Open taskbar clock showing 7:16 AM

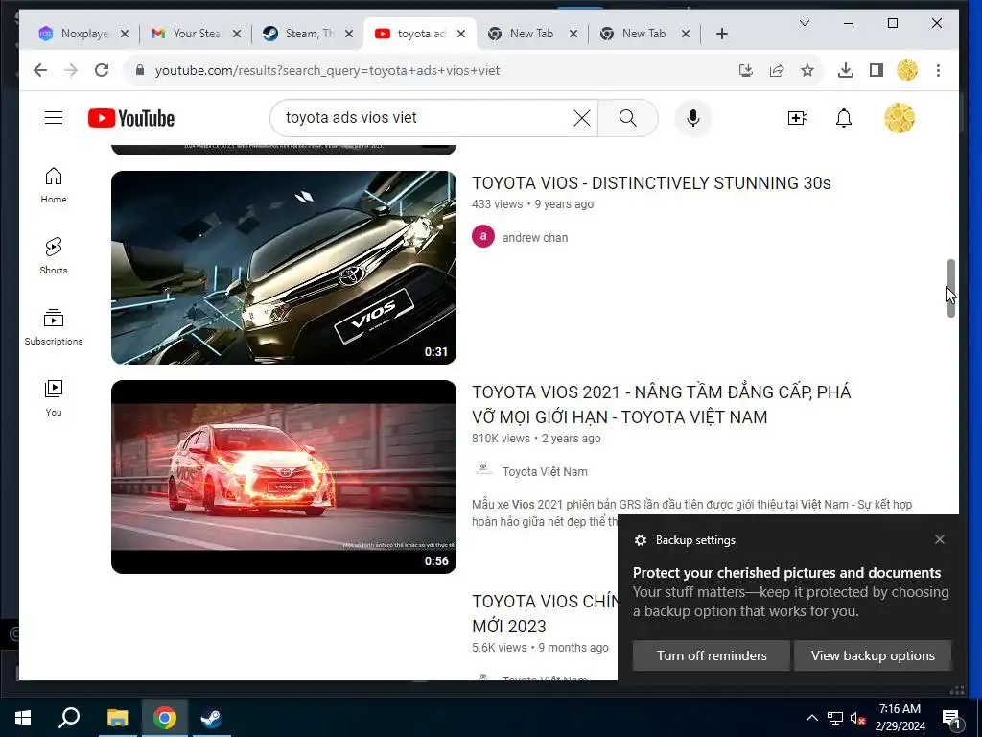pyautogui.click(x=900, y=718)
